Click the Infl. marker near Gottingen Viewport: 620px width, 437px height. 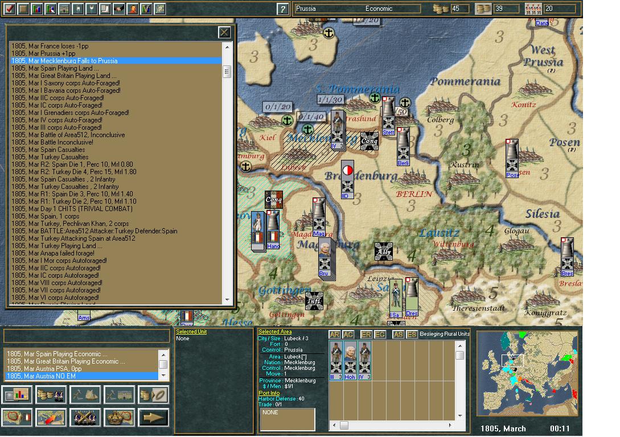[314, 300]
